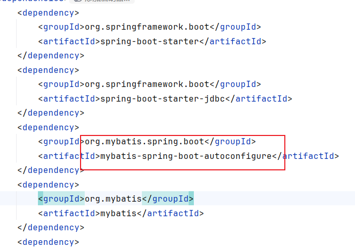The height and width of the screenshot is (248, 355).
Task: Click closing dependency tag below the mybatis artifactId
Action: 51,227
